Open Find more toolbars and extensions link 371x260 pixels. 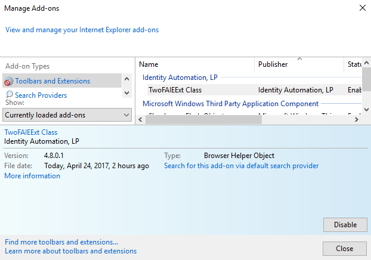(61, 242)
